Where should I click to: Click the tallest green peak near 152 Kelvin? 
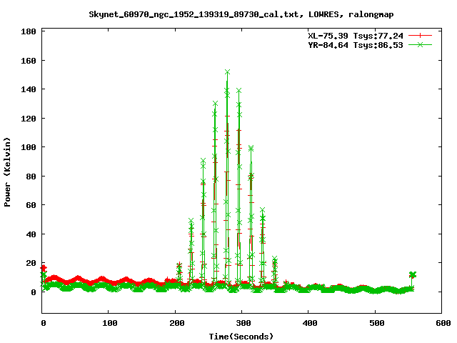pyautogui.click(x=227, y=72)
